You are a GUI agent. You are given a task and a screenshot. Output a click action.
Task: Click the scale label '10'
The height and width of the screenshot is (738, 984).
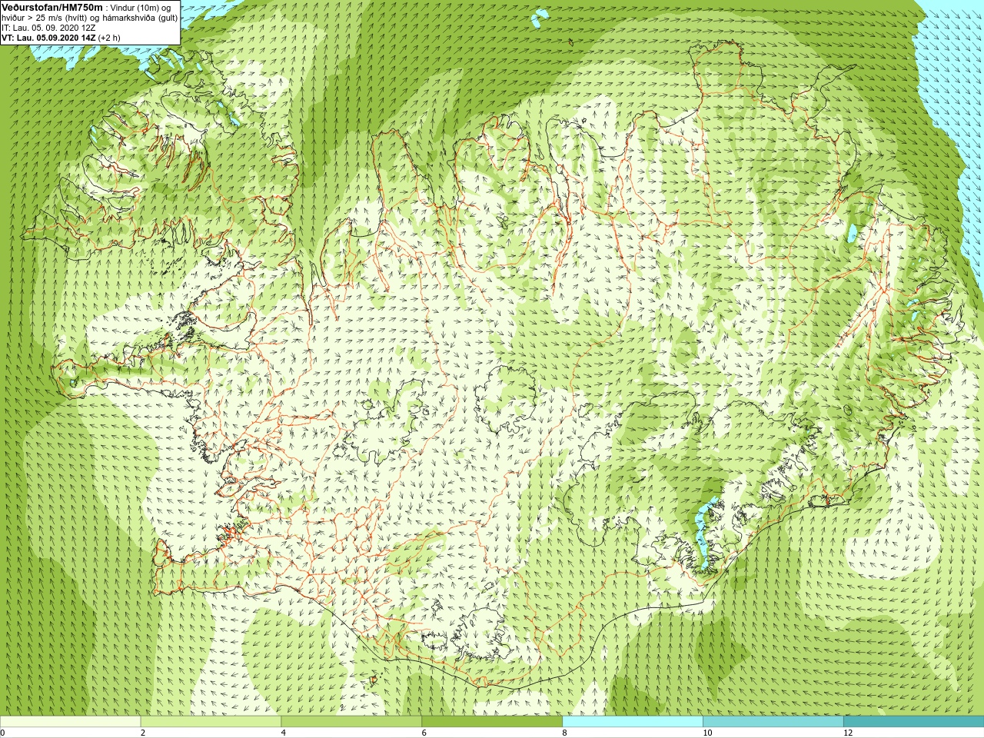pyautogui.click(x=707, y=733)
